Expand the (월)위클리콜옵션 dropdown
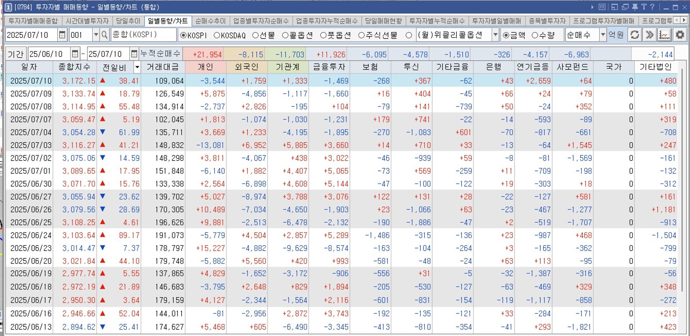 tap(495, 35)
